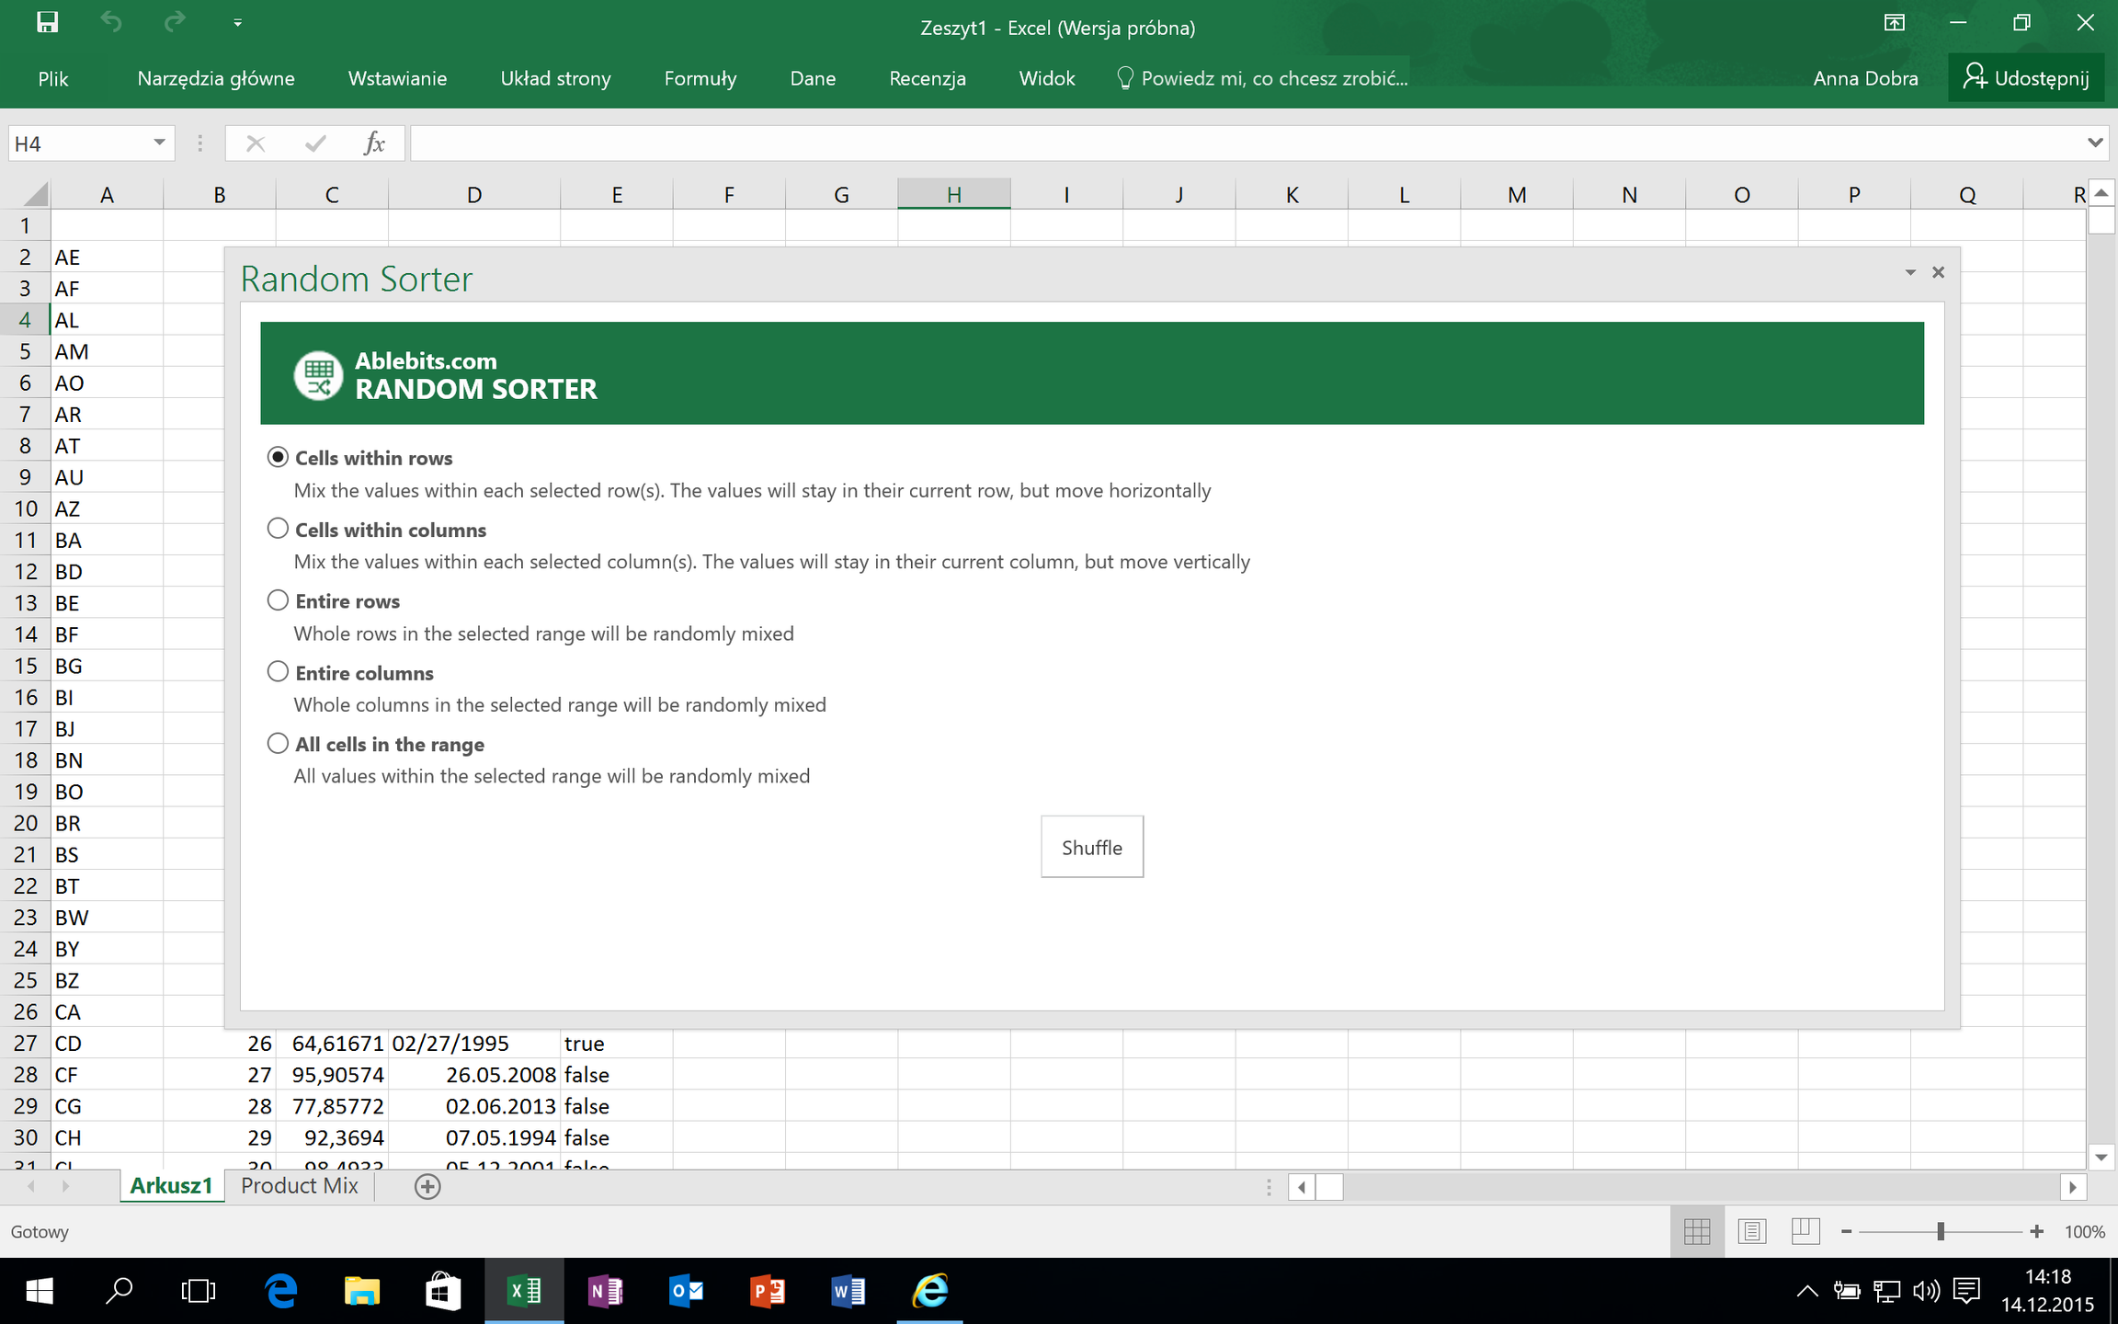Select the Entire columns option
Screen dimensions: 2118x1324
(278, 672)
